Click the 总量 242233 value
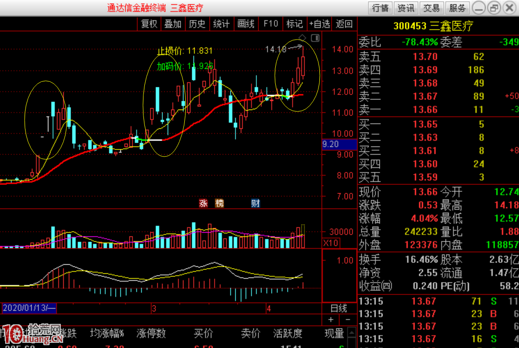 421,232
